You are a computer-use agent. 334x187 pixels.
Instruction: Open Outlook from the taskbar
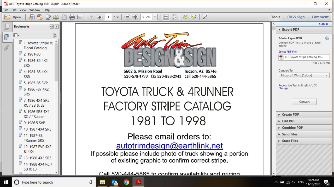[x=114, y=182]
